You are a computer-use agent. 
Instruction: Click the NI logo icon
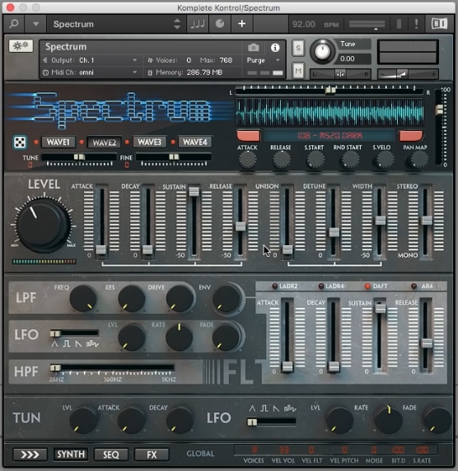tap(439, 24)
